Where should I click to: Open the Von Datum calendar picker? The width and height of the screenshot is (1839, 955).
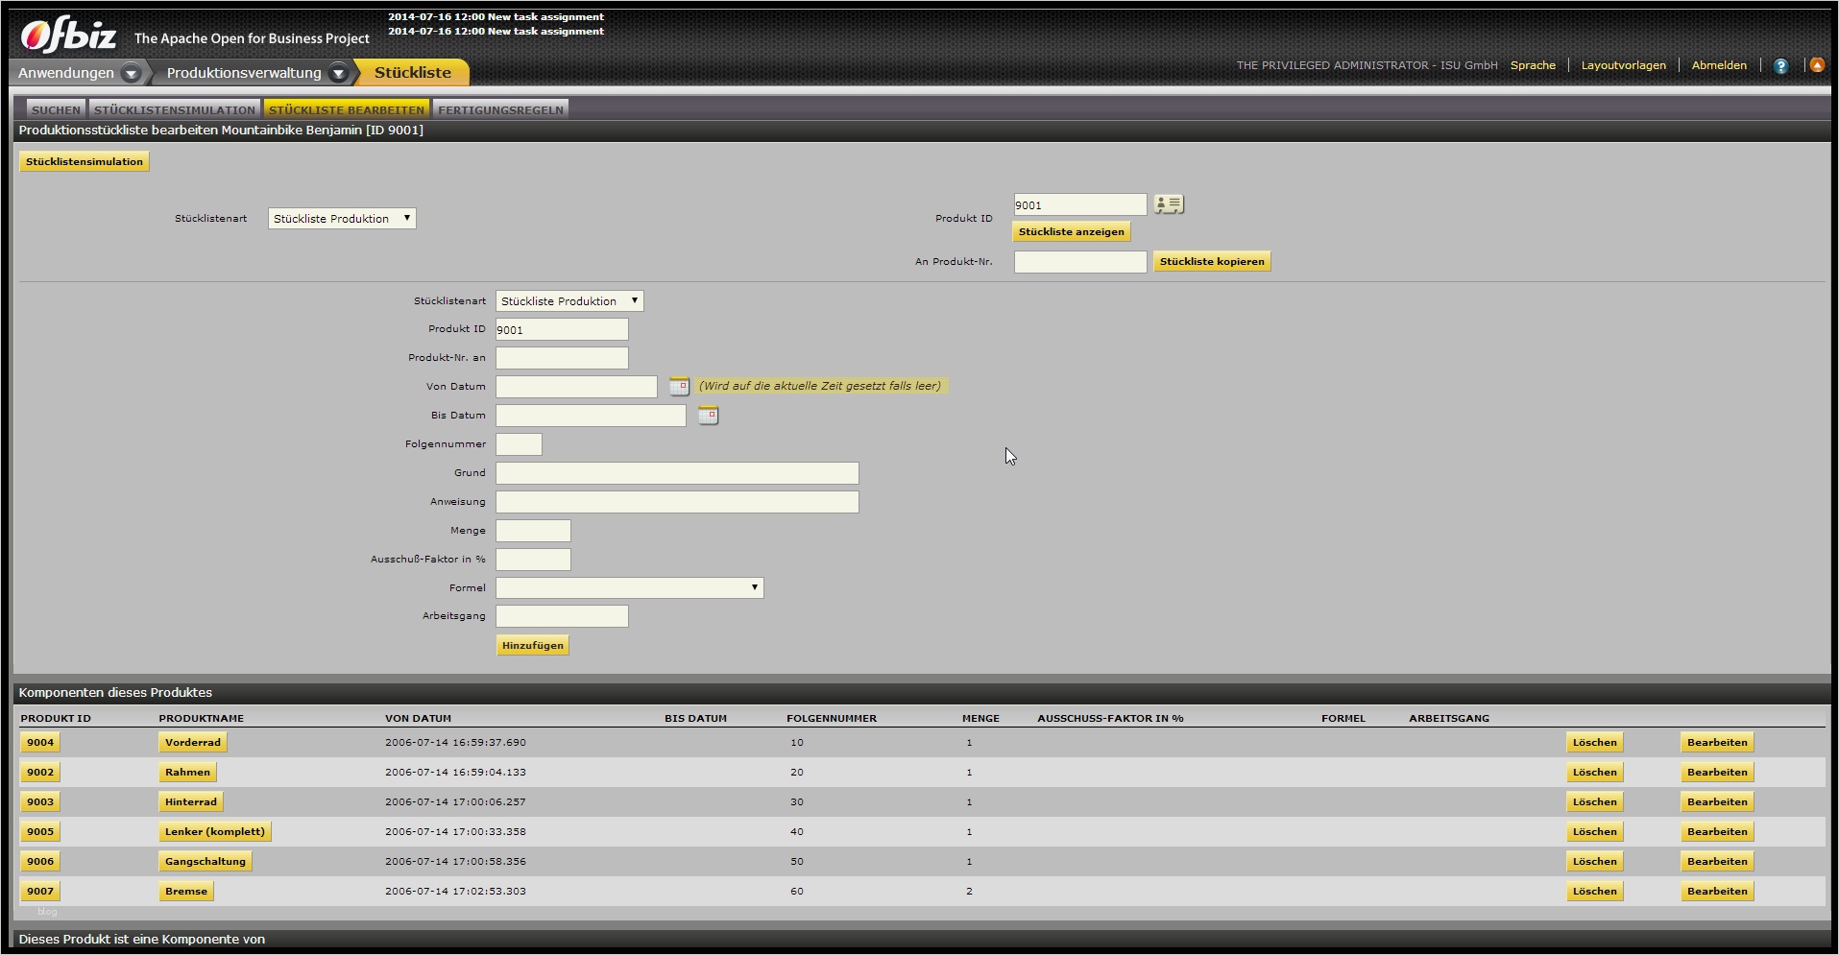click(x=679, y=387)
